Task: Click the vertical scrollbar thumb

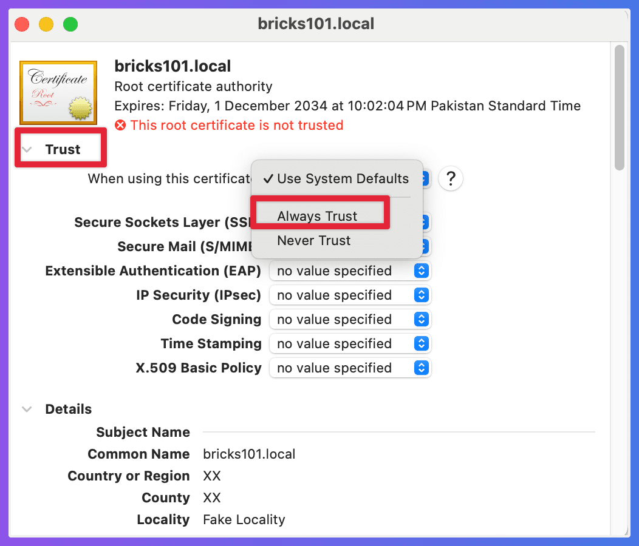Action: (x=620, y=107)
